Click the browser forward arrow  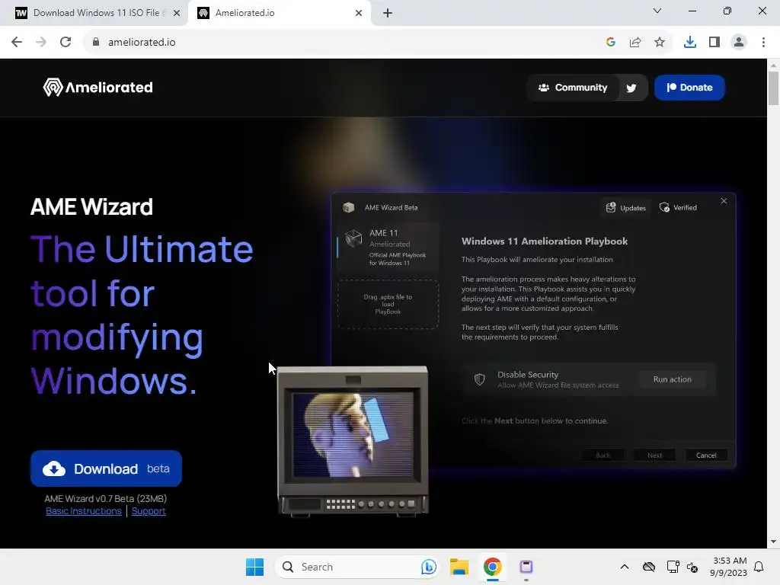[41, 43]
